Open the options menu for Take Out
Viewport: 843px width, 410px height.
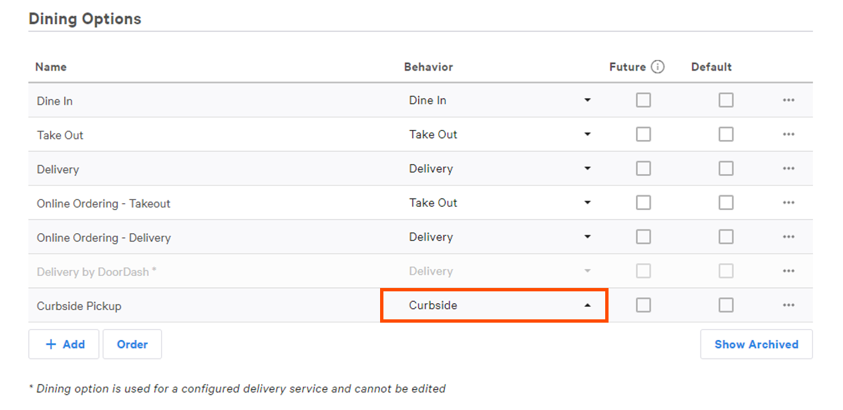[788, 134]
